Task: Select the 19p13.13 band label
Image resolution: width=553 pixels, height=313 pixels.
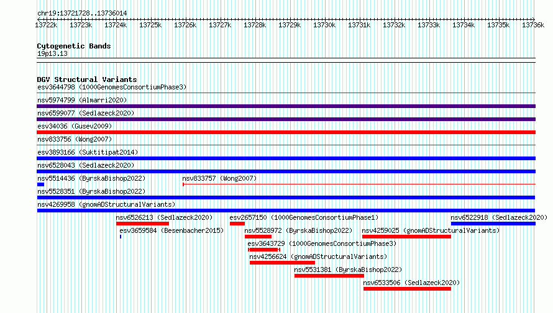Action: (x=52, y=53)
